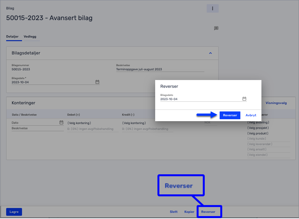
Task: Open the Velg avdeling selector
Action: coord(258,122)
